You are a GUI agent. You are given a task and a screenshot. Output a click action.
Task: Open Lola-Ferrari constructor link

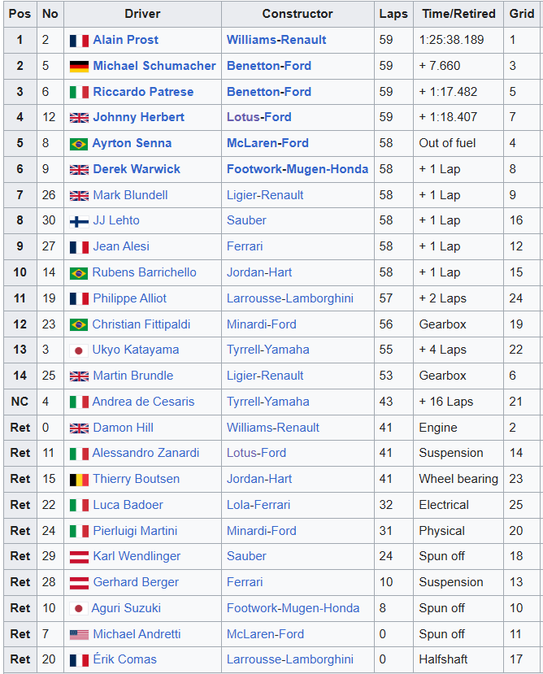click(258, 505)
